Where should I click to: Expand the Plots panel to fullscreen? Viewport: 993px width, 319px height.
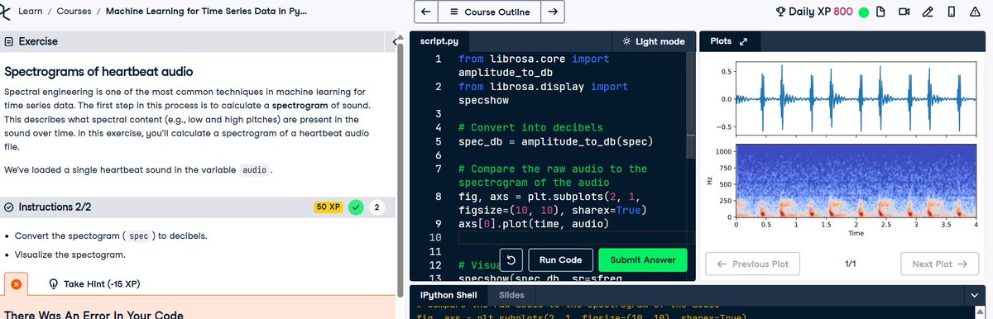click(x=743, y=41)
